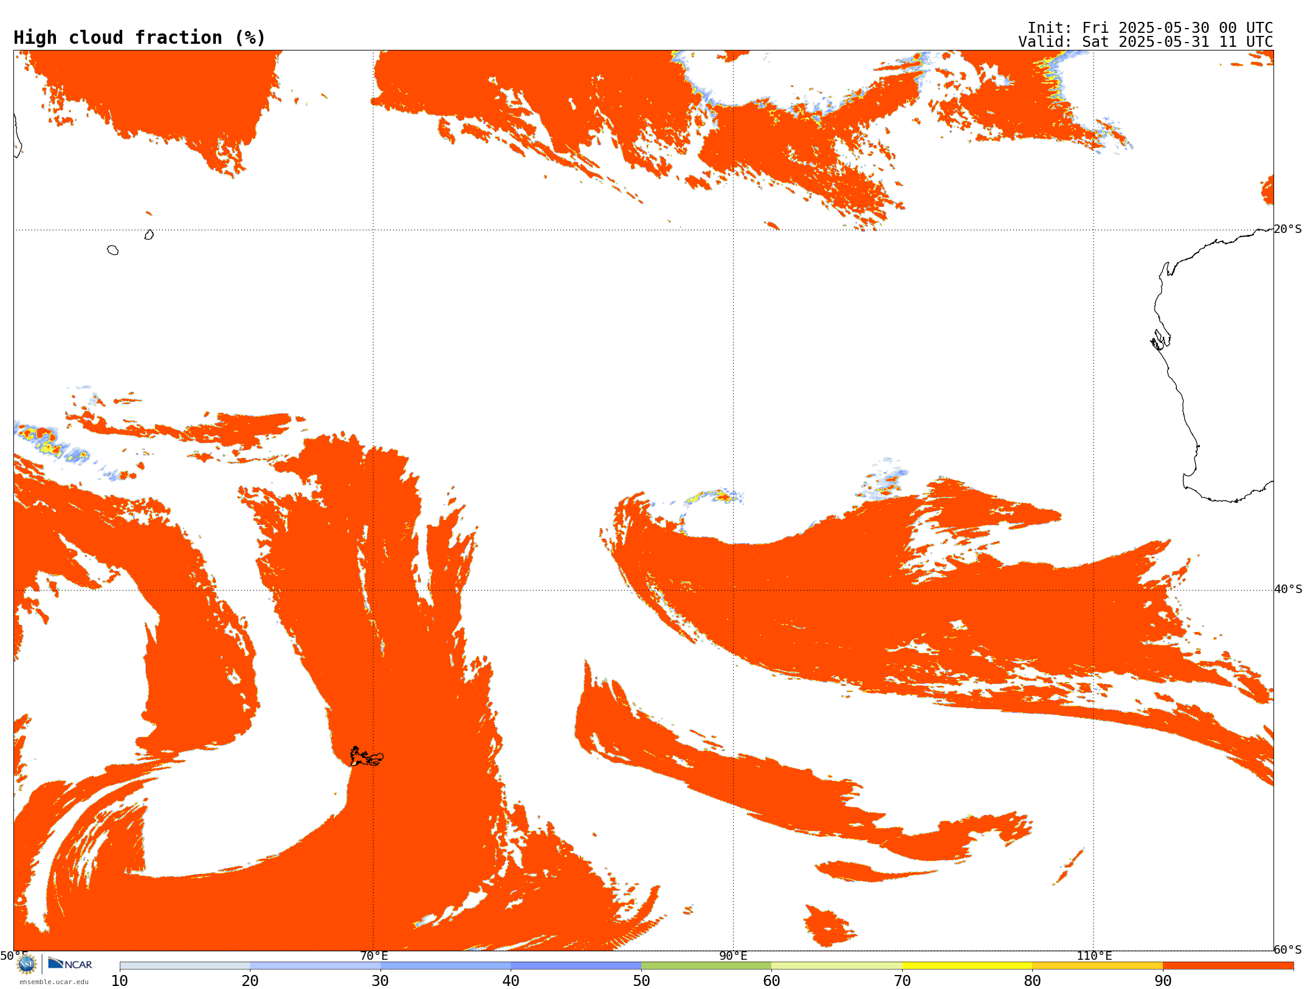Click the colorbar tick label 90
The width and height of the screenshot is (1313, 989).
(1163, 980)
